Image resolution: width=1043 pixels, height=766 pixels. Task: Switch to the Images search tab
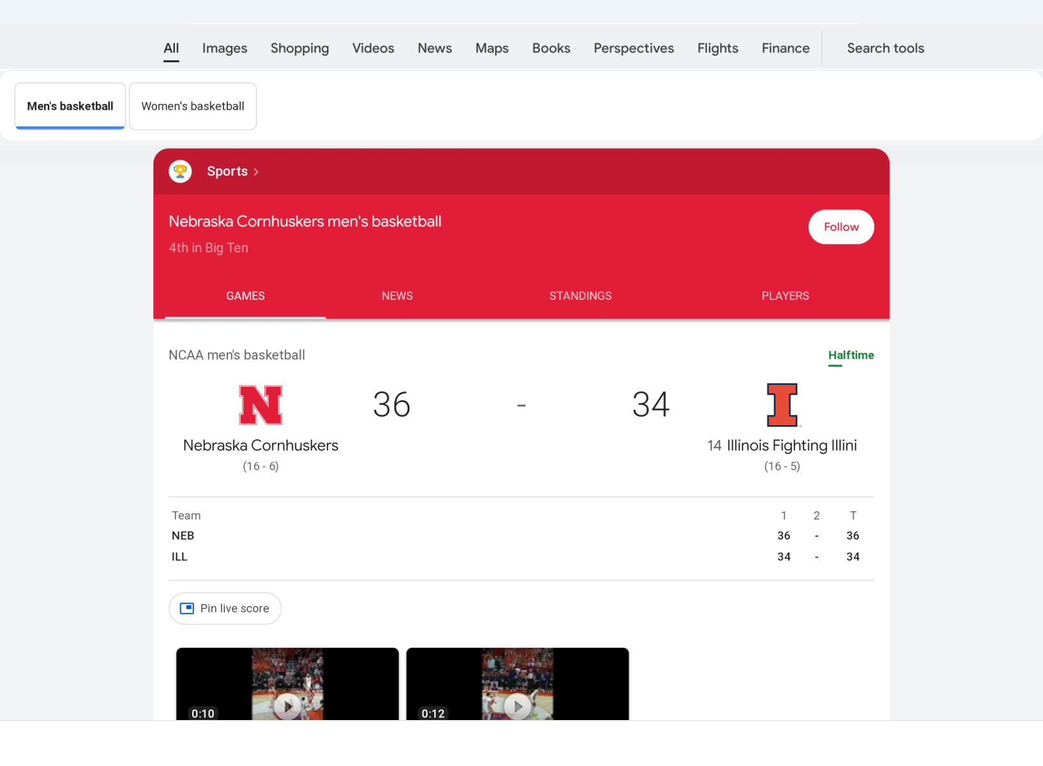pyautogui.click(x=225, y=49)
